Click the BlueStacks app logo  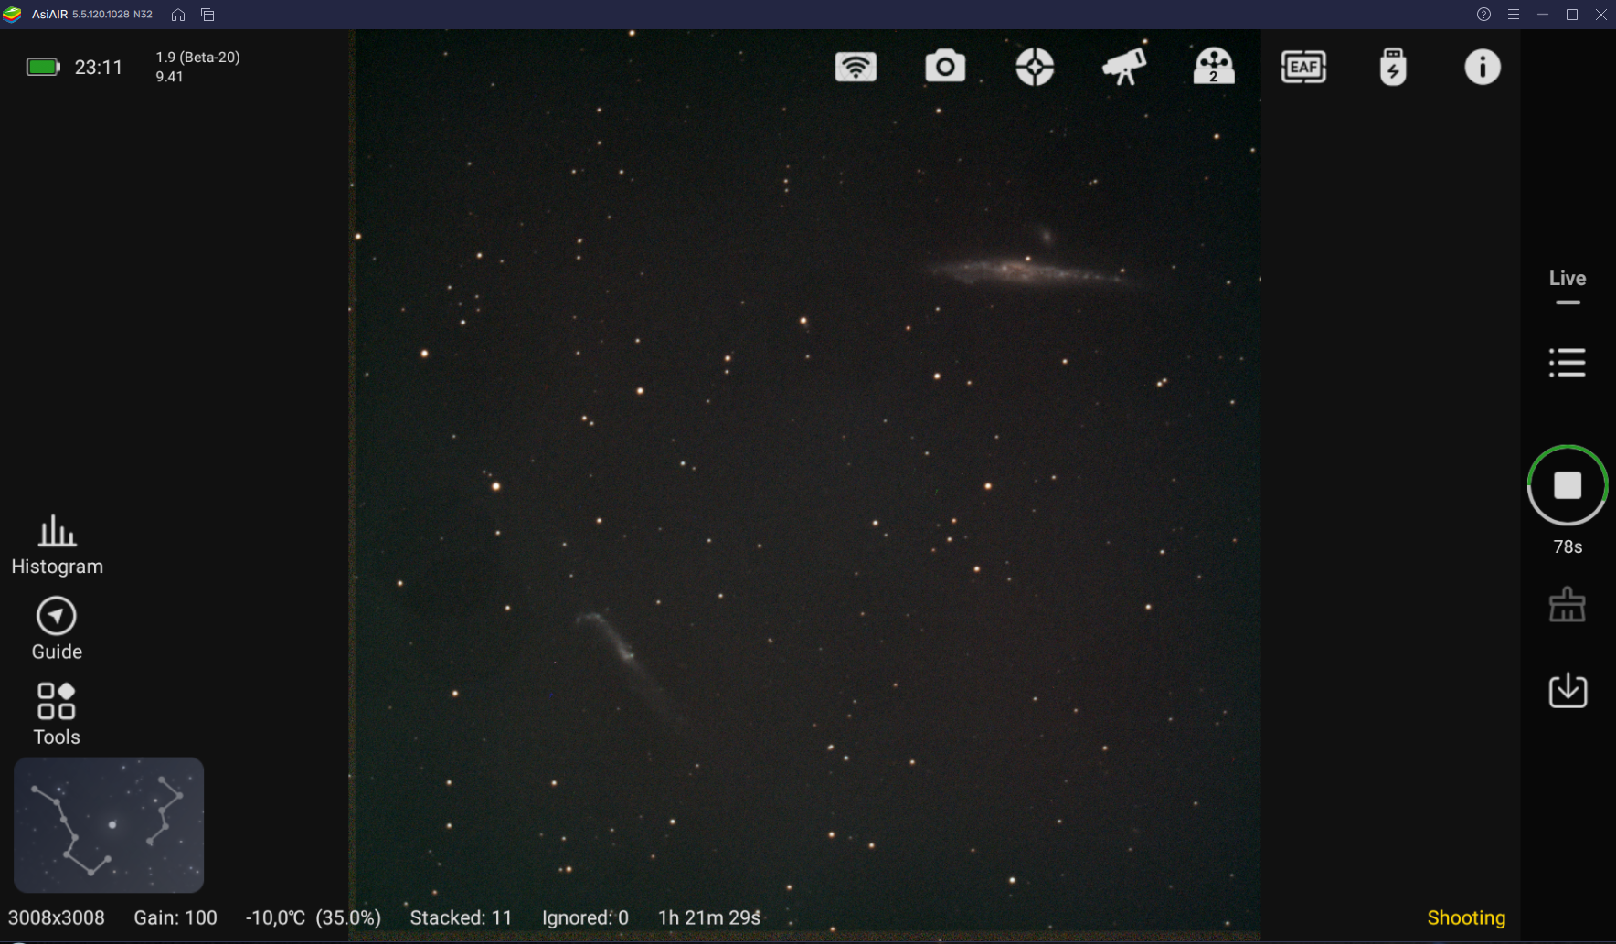[x=12, y=15]
